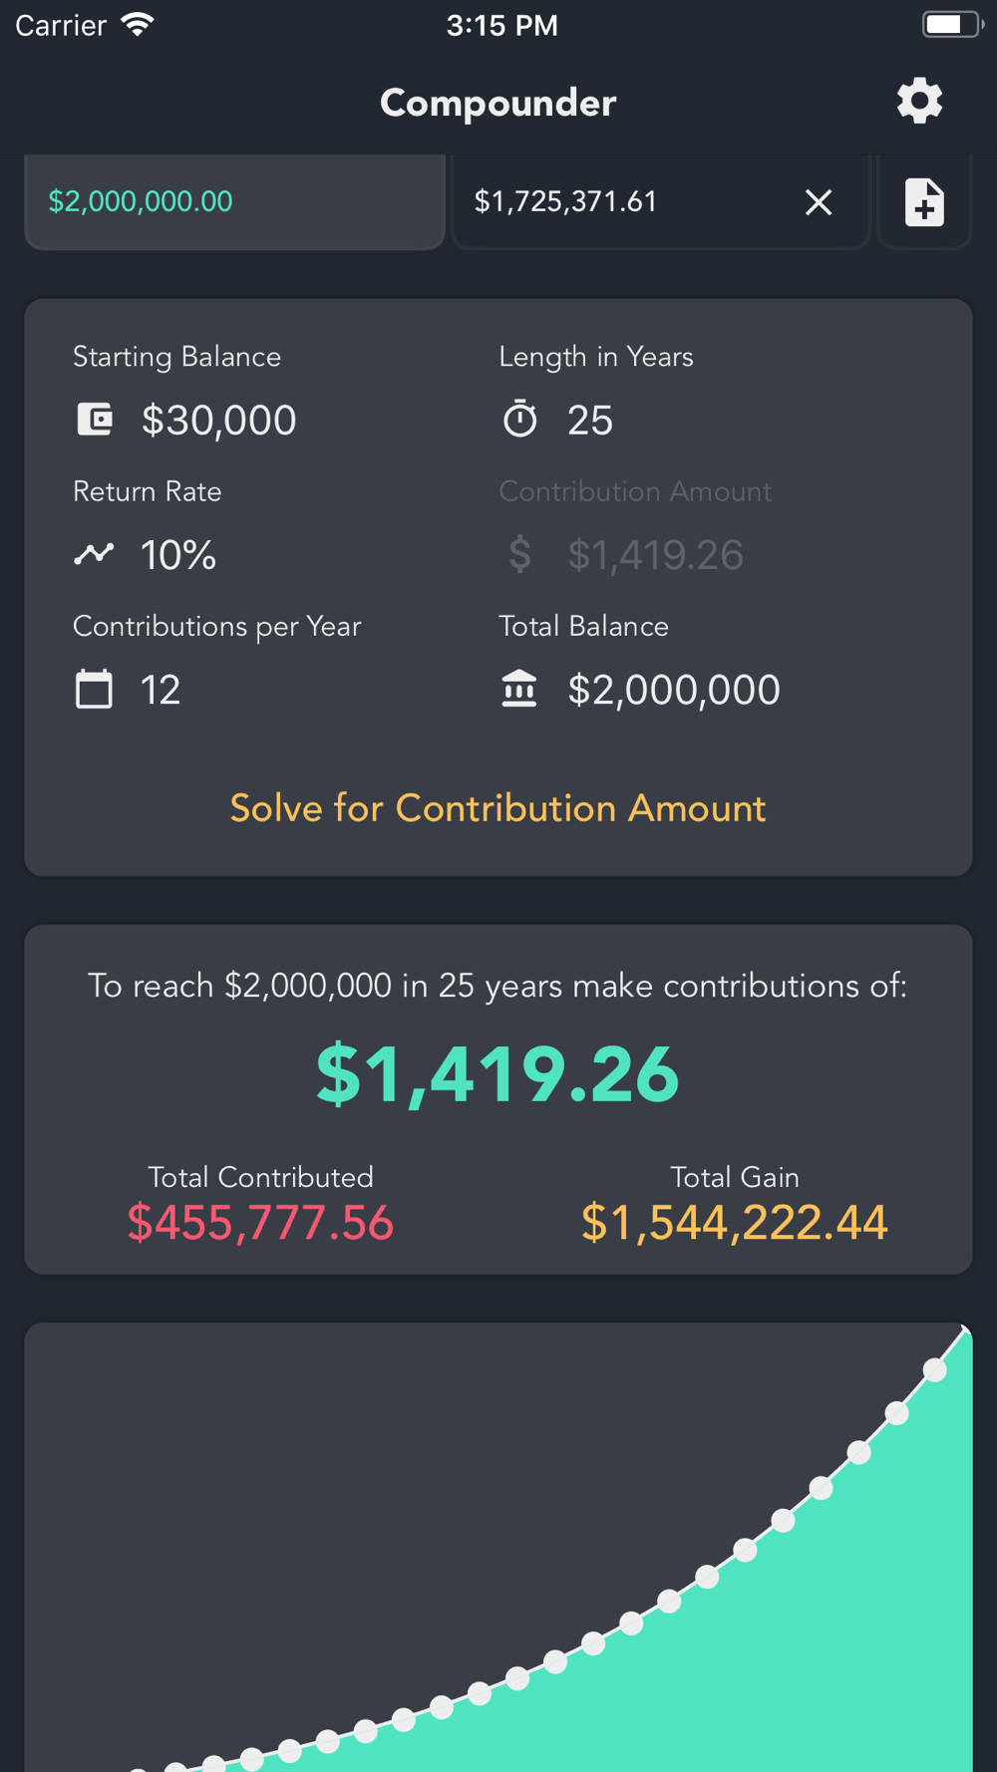Tap the calendar icon for Contributions per Year
The height and width of the screenshot is (1772, 997).
[x=94, y=689]
